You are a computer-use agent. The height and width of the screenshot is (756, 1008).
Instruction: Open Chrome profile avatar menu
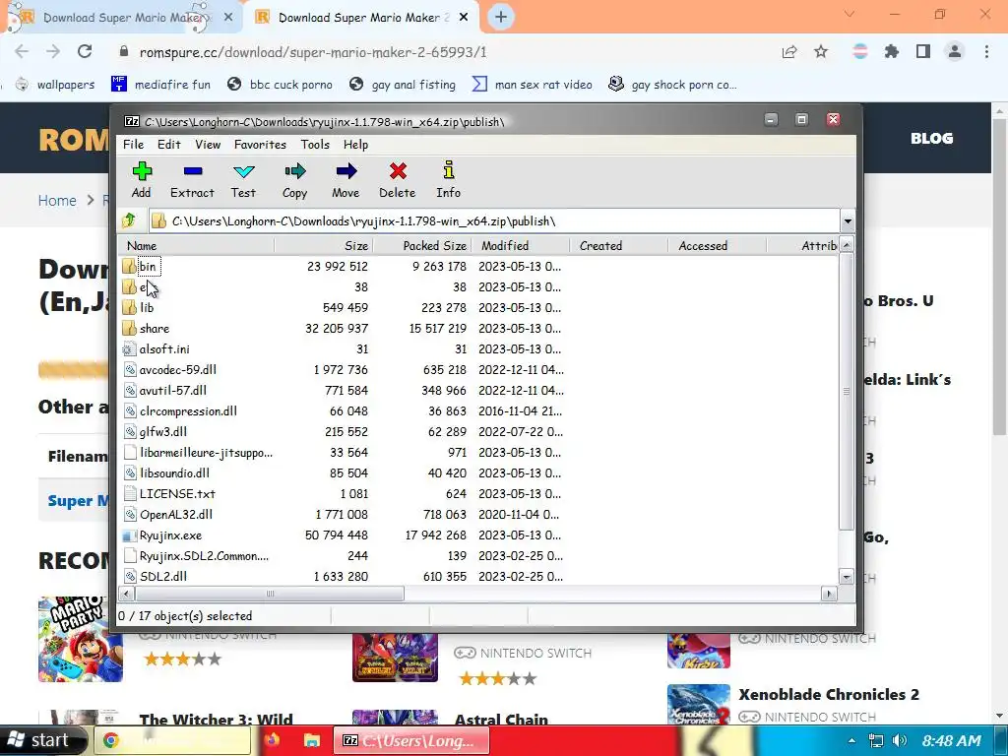pos(955,51)
